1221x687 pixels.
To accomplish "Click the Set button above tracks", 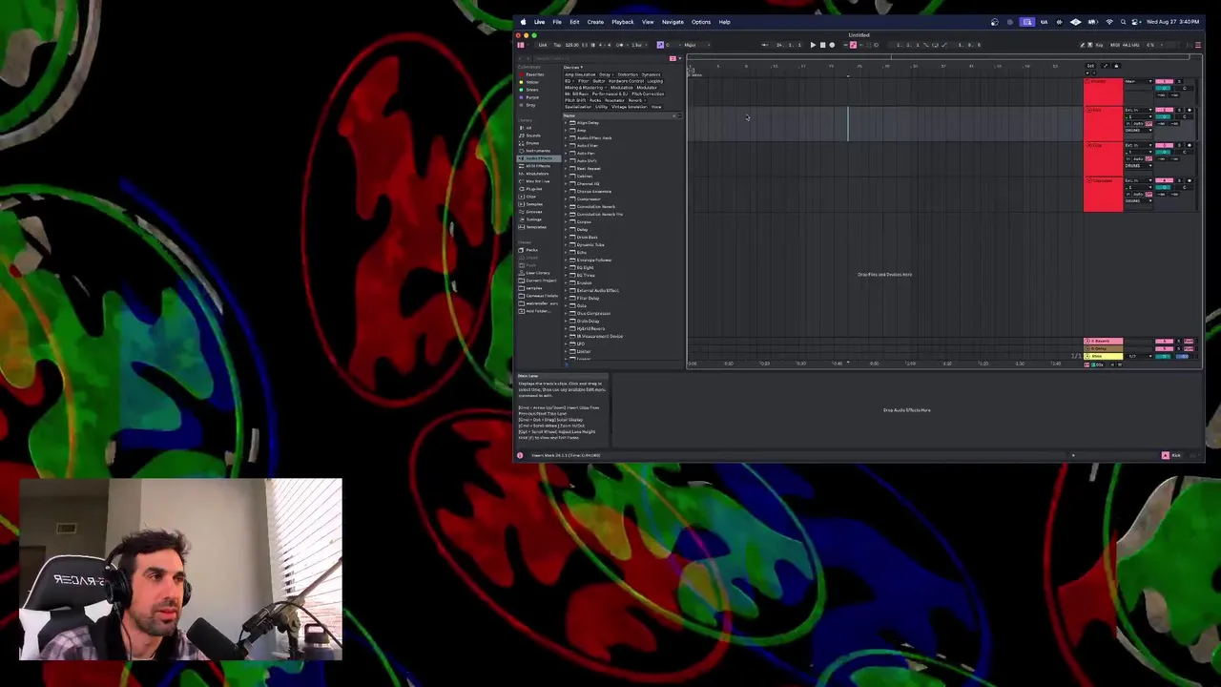I will (1090, 66).
